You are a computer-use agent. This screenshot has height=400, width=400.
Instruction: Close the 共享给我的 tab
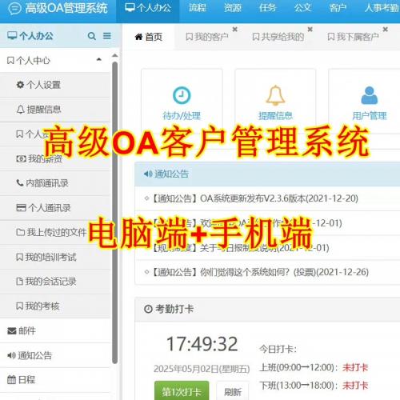coord(310,29)
